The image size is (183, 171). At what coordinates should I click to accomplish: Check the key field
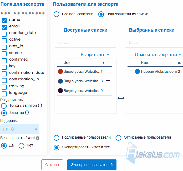coord(4,67)
